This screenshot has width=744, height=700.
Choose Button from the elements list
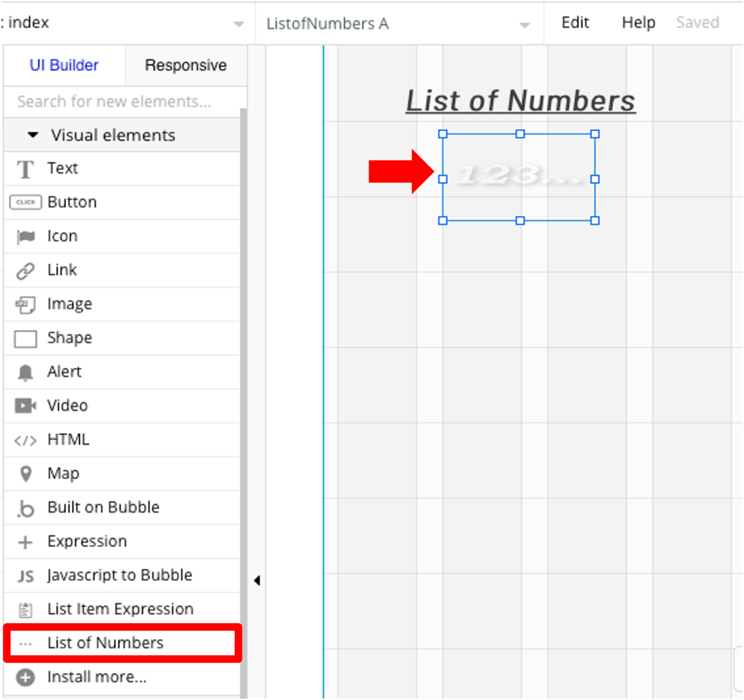click(x=122, y=202)
